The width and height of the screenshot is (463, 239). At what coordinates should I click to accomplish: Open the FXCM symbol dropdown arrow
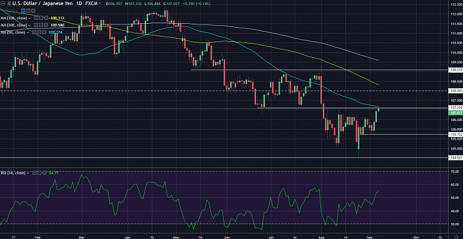click(x=100, y=3)
